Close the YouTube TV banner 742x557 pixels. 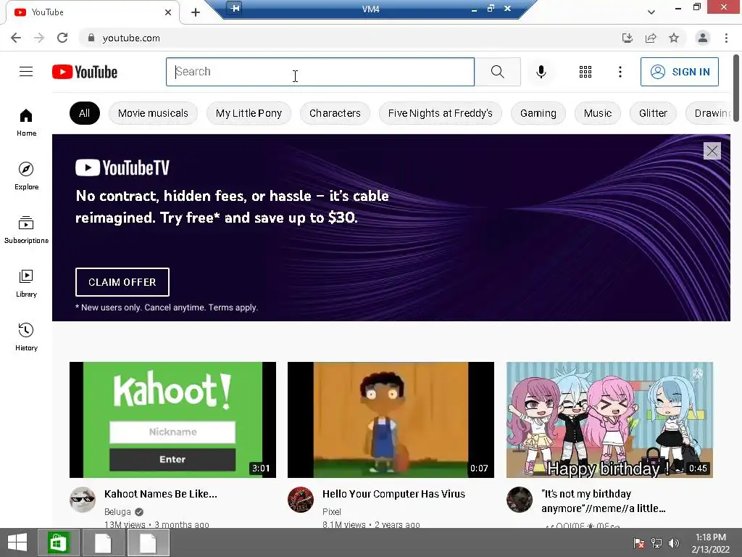tap(712, 151)
